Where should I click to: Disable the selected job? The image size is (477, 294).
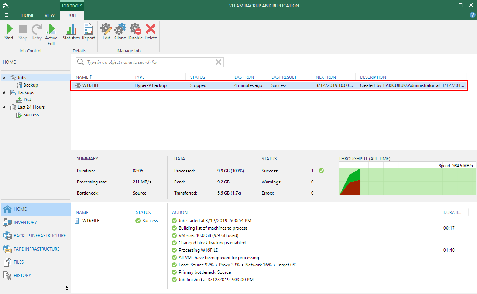(135, 32)
